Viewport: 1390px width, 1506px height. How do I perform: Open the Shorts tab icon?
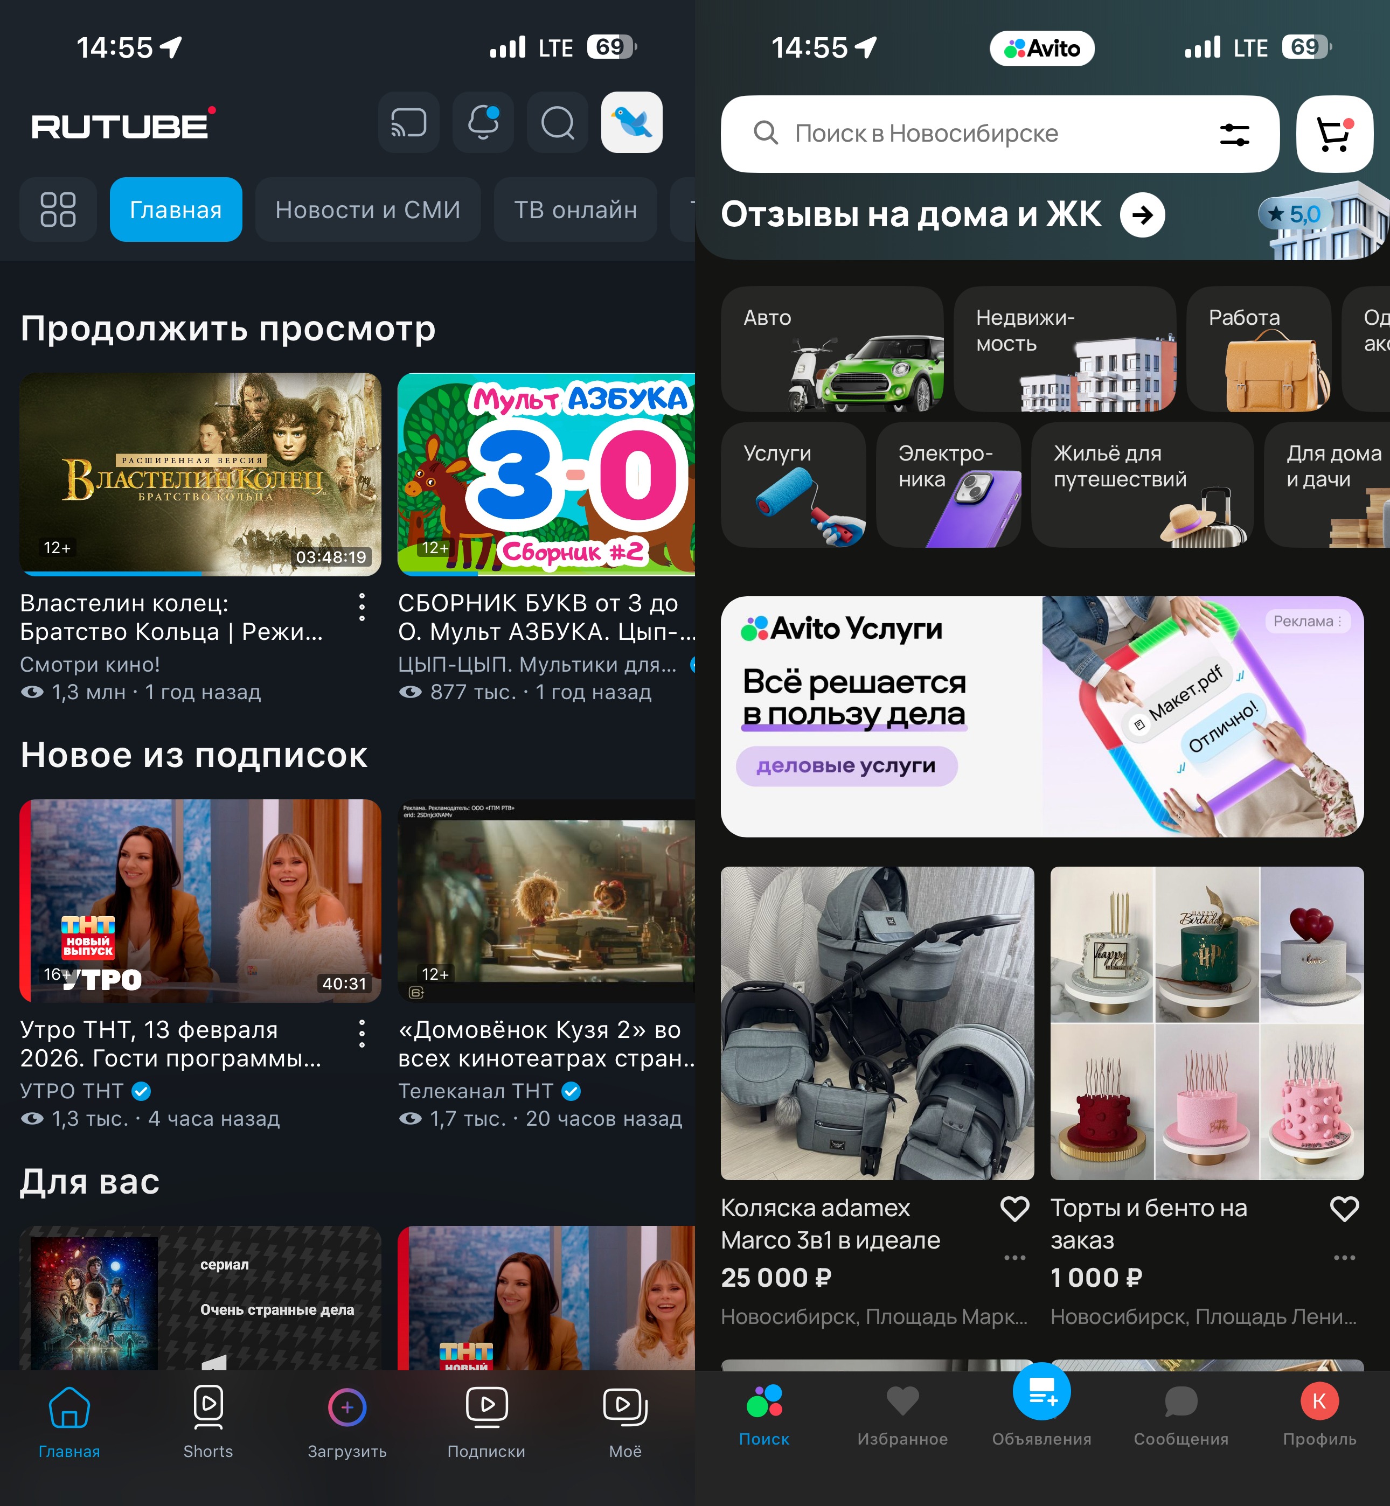208,1406
